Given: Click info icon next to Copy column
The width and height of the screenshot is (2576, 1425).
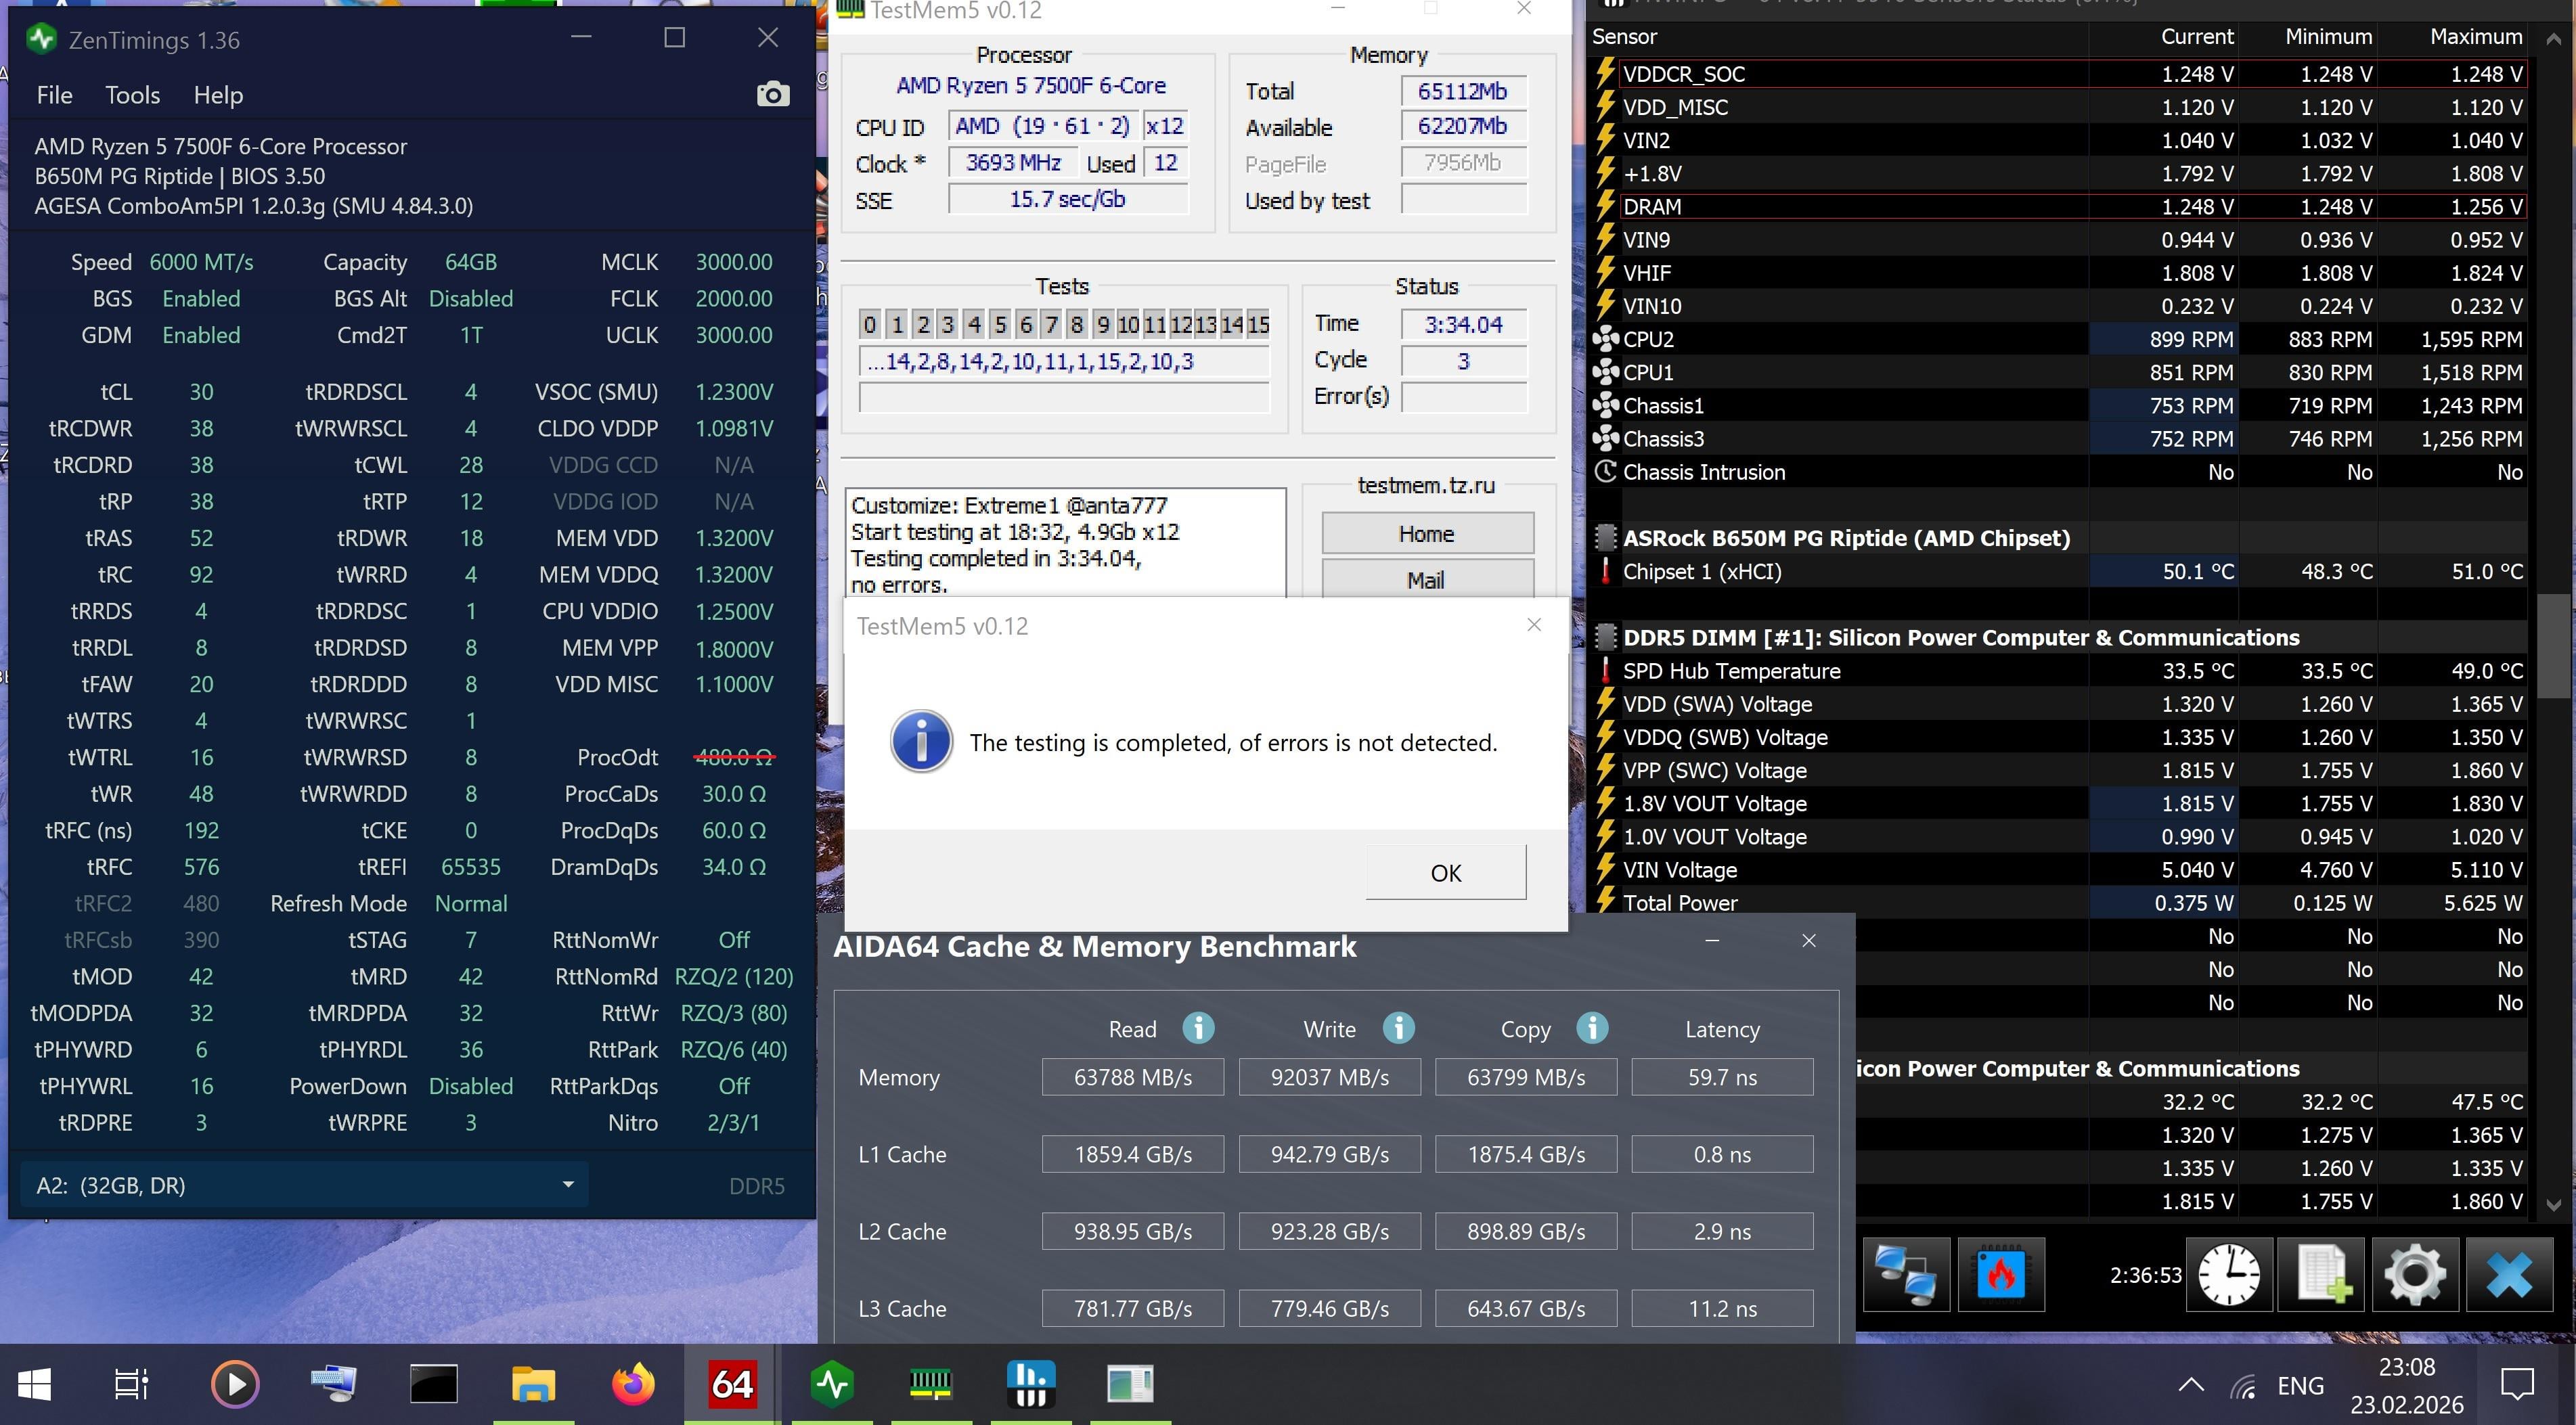Looking at the screenshot, I should pos(1592,1028).
